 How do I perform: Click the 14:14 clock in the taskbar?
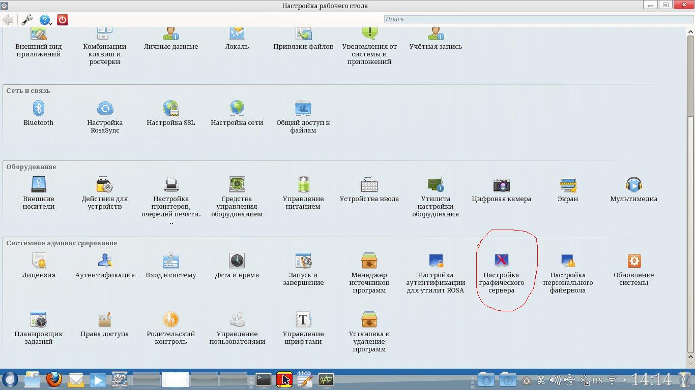652,380
